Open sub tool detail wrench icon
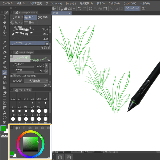The height and width of the screenshot is (160, 160). (x=49, y=85)
